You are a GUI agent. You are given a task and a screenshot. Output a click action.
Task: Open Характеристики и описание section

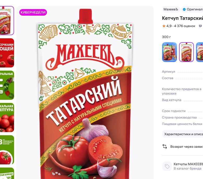click(183, 134)
